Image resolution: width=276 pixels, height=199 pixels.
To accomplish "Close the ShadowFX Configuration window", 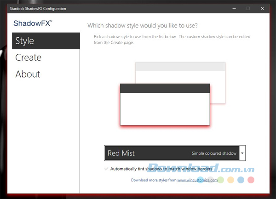I will [262, 8].
